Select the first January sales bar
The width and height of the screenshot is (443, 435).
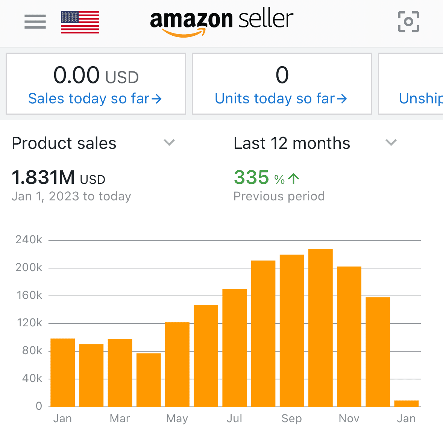tap(62, 372)
